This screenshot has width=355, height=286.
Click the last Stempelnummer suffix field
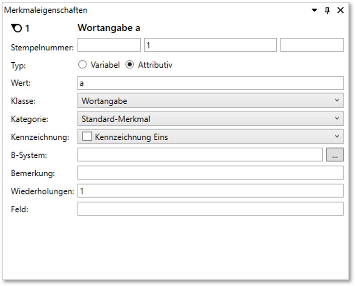coord(312,45)
